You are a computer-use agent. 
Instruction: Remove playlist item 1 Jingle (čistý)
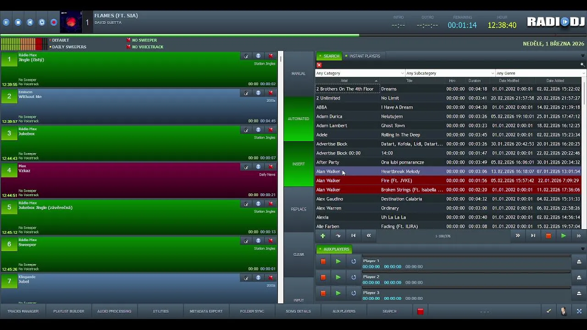pos(271,56)
